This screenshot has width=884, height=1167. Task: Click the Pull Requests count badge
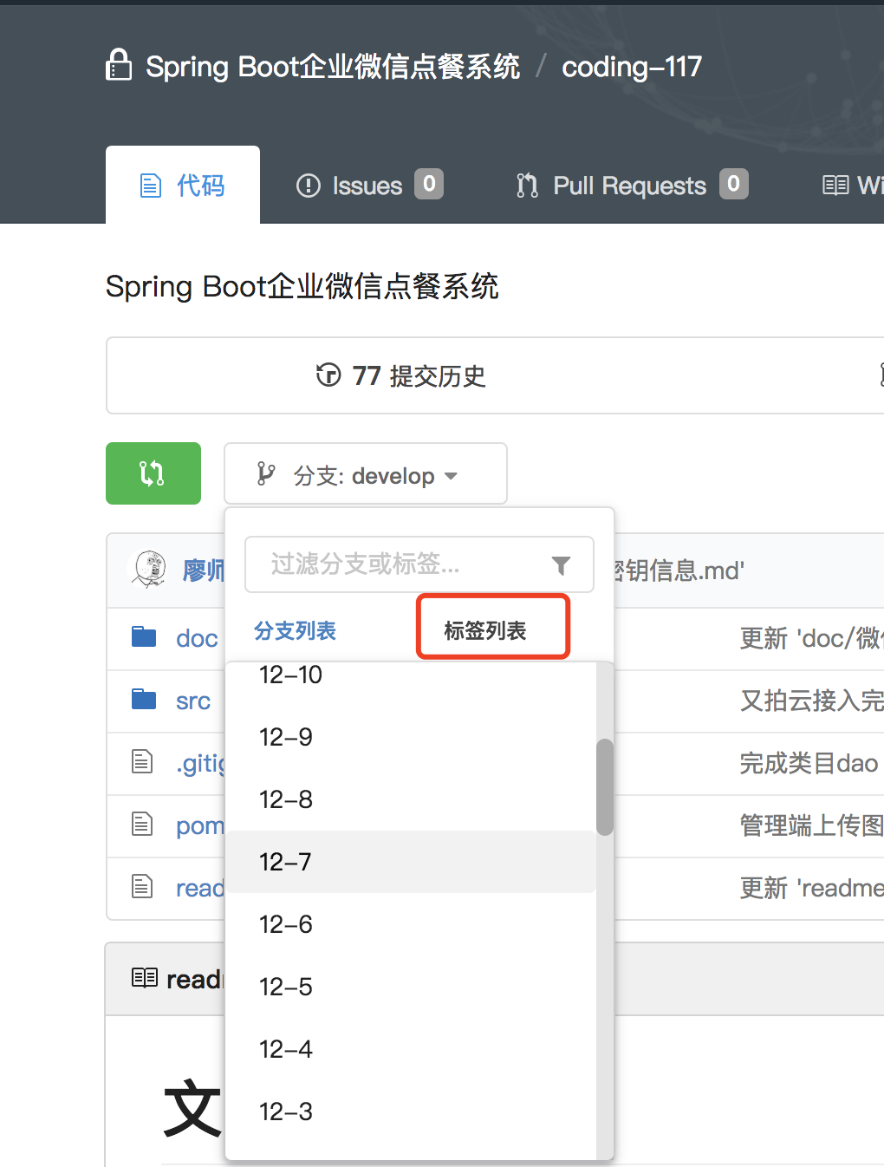(x=734, y=184)
